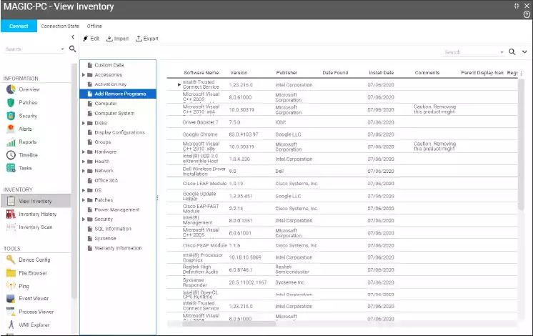Sort by the Publisher column header
The width and height of the screenshot is (533, 336).
tap(287, 72)
